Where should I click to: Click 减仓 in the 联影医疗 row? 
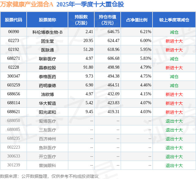pyautogui.click(x=174, y=59)
